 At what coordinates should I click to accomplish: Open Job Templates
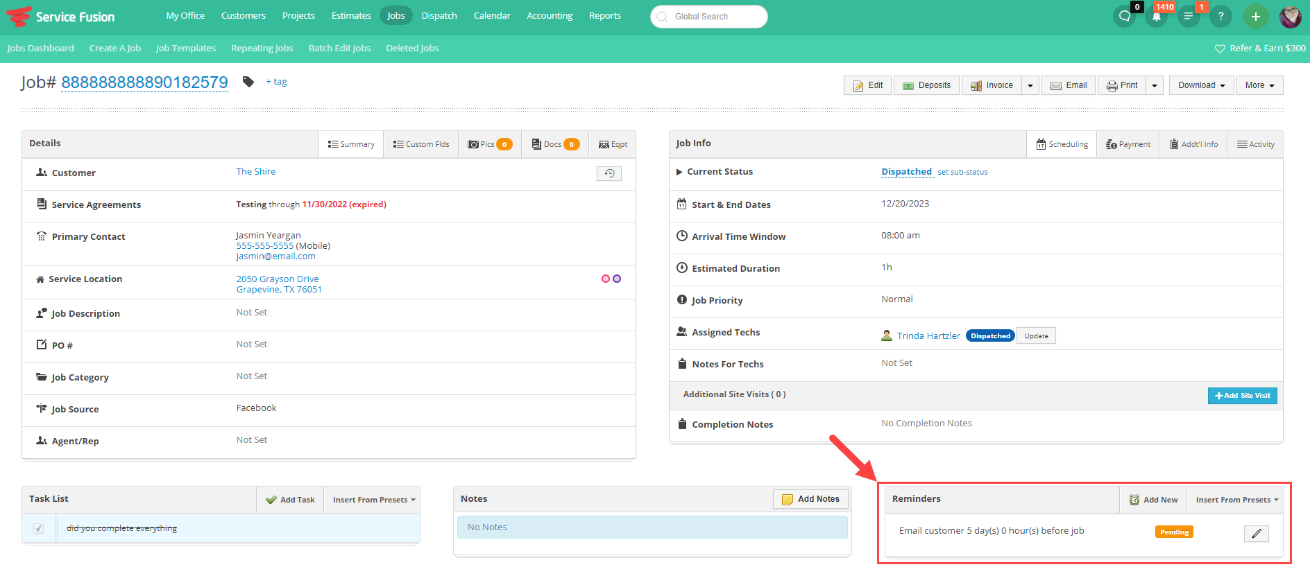186,49
